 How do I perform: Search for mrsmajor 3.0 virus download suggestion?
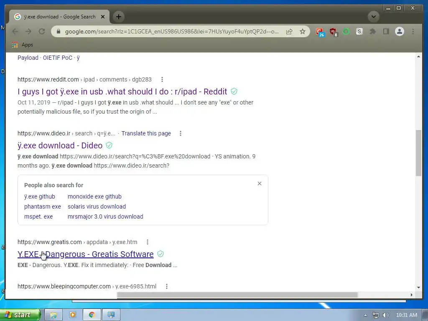tap(105, 217)
